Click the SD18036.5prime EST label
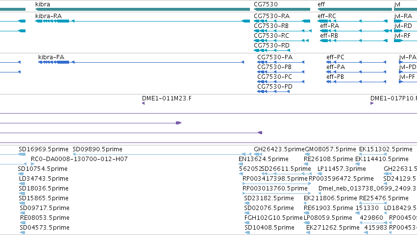The width and height of the screenshot is (417, 235). click(x=44, y=188)
